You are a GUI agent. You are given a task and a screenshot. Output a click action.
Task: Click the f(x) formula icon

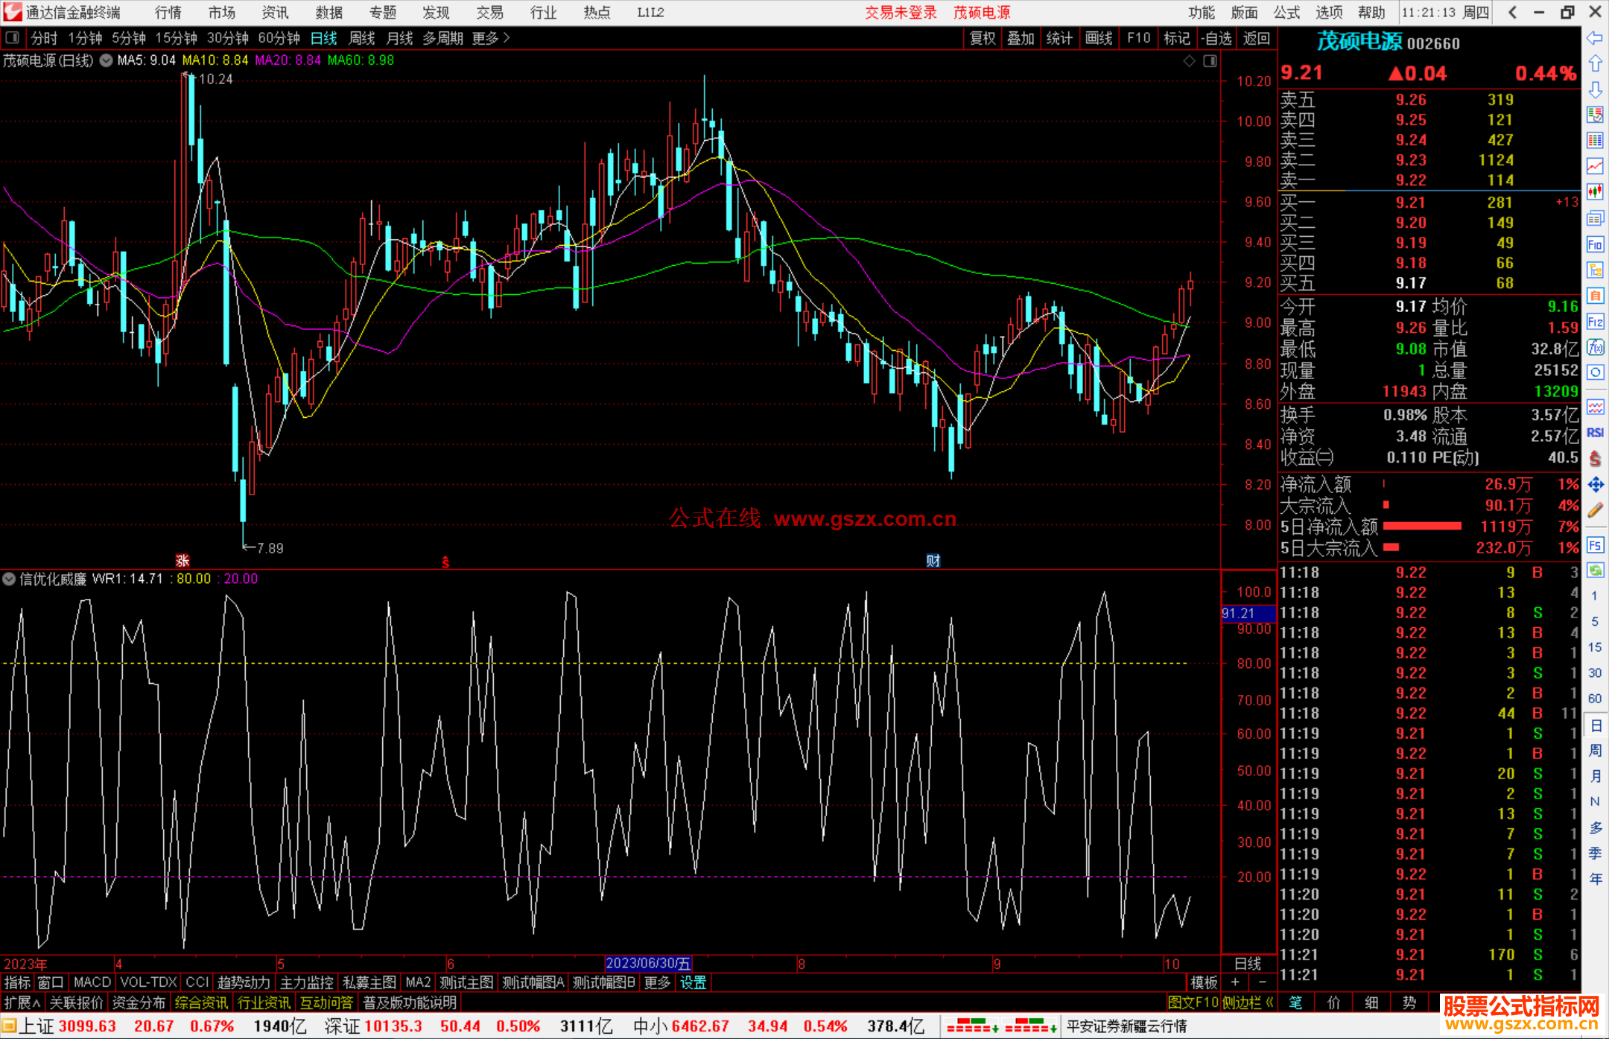[x=1595, y=347]
